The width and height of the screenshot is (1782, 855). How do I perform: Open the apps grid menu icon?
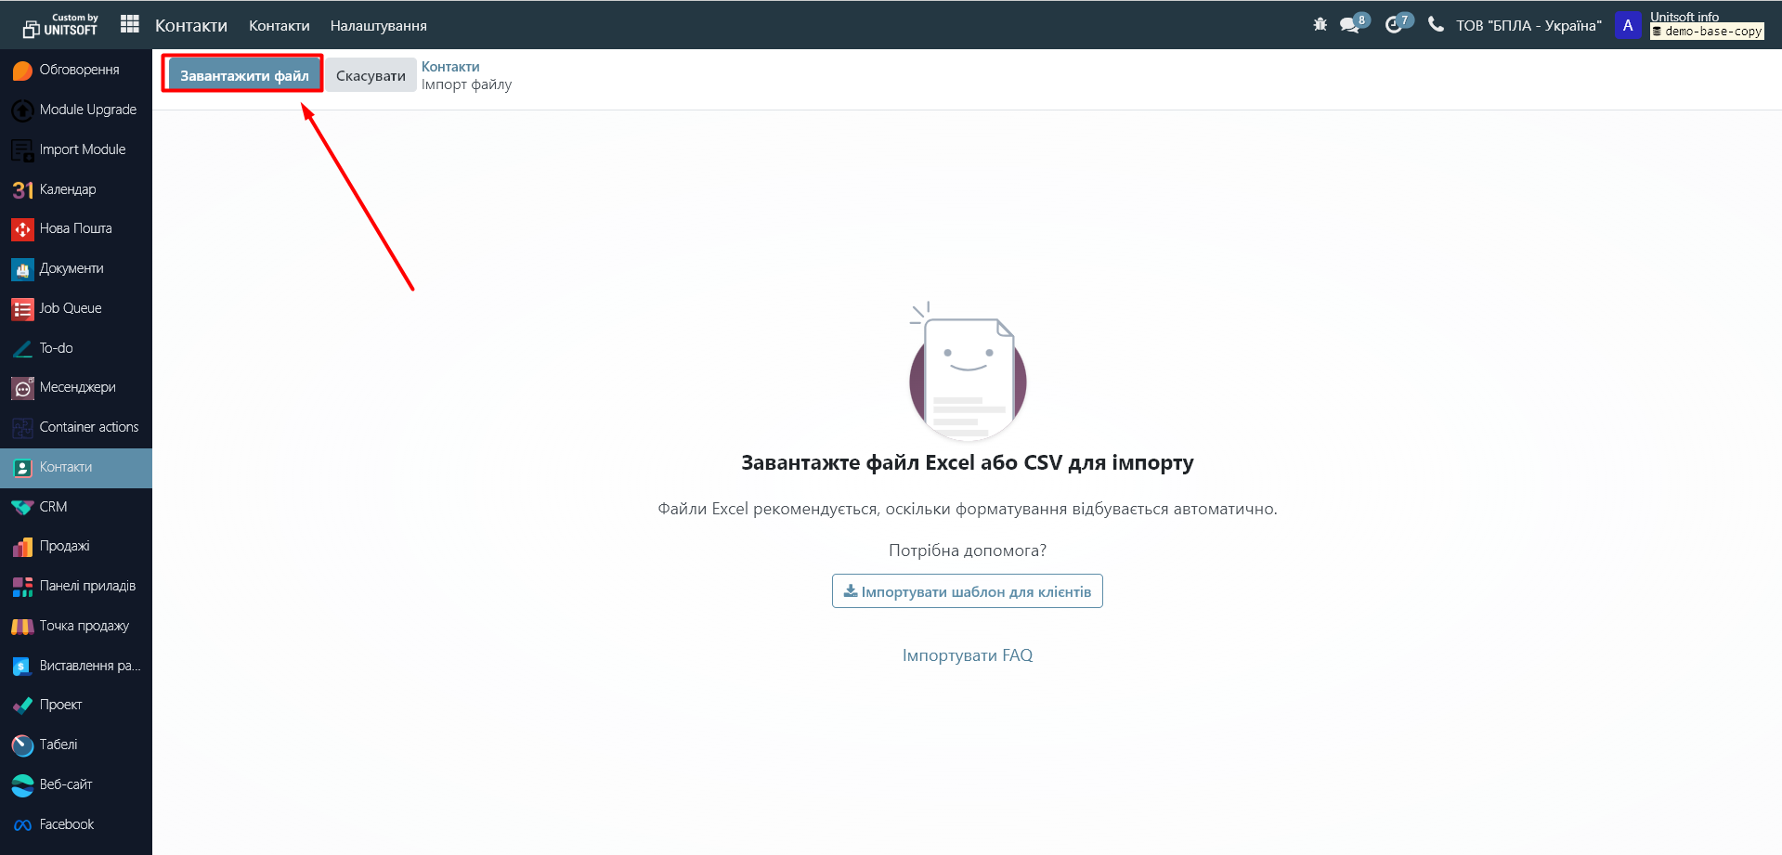tap(130, 24)
